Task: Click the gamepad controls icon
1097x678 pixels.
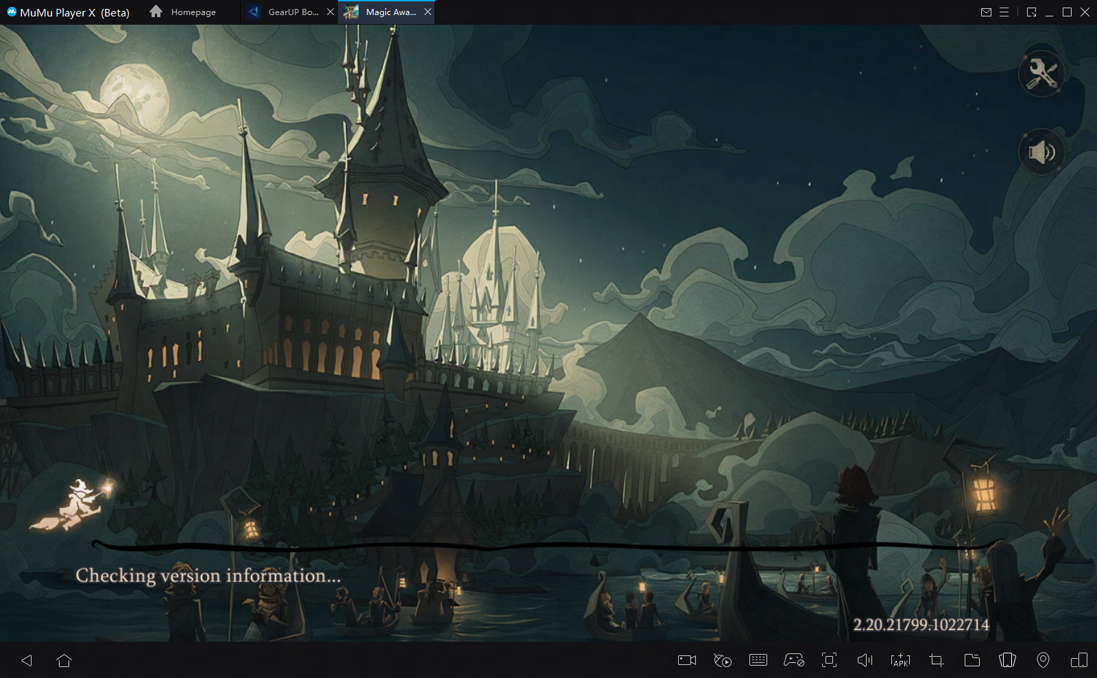Action: tap(794, 660)
